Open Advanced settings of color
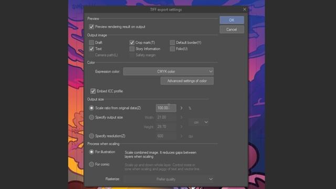 point(187,81)
